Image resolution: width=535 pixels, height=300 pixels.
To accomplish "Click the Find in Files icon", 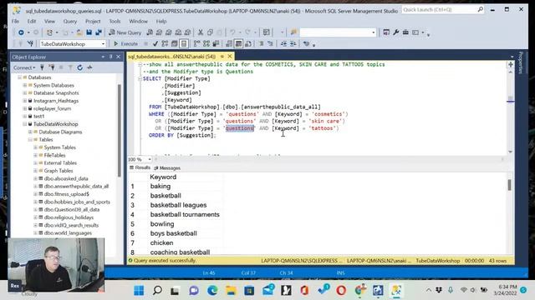I will [293, 32].
